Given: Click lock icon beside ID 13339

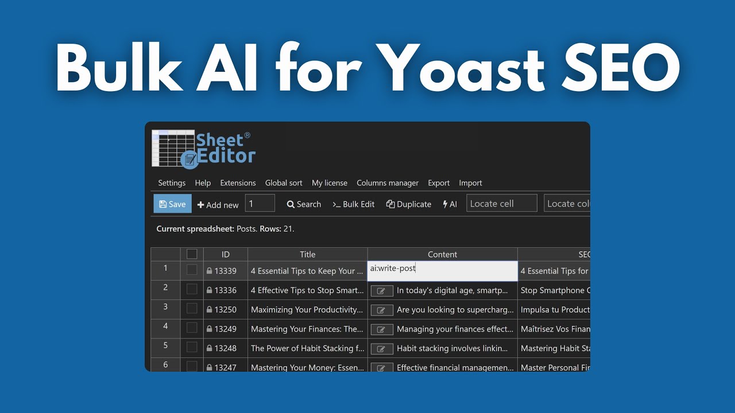Looking at the screenshot, I should 210,271.
